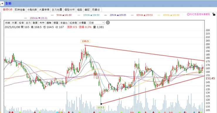
Task: Click the 紅綠燈 button
Action: [73, 23]
